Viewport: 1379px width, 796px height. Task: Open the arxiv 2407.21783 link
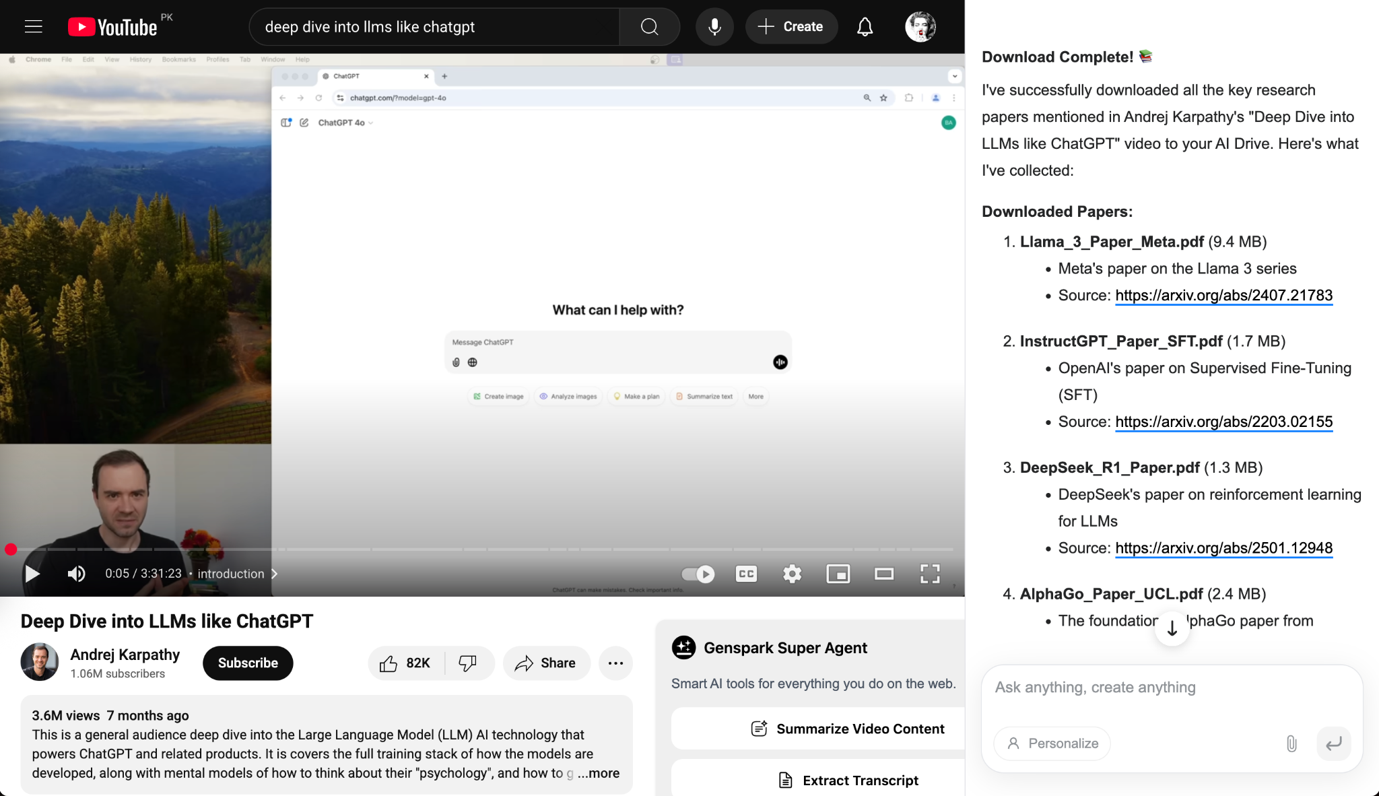click(1223, 296)
